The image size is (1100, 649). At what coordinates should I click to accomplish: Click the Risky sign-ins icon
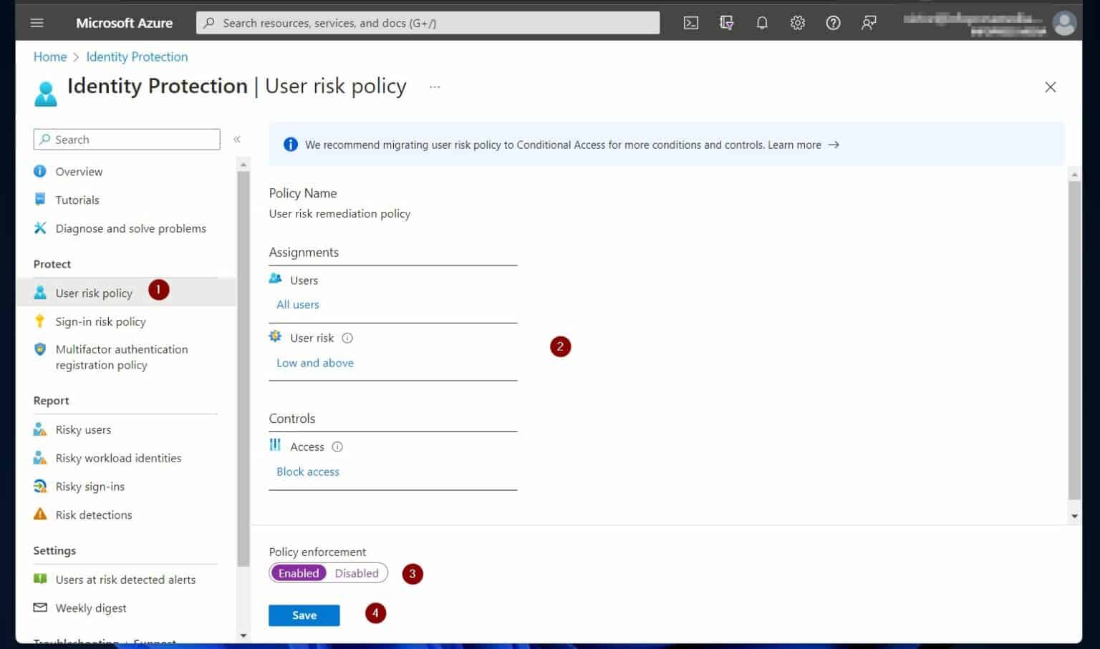pos(40,487)
